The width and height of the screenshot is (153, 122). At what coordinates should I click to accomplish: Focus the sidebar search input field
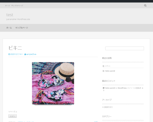pos(125,48)
